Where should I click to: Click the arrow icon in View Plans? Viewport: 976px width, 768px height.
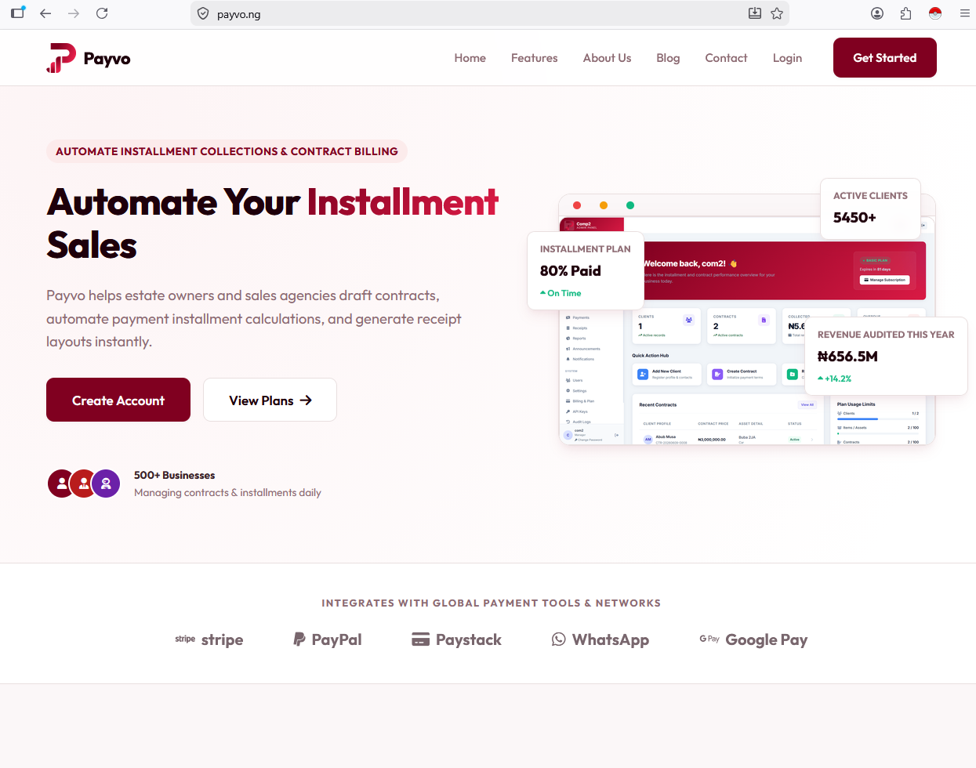pyautogui.click(x=306, y=400)
